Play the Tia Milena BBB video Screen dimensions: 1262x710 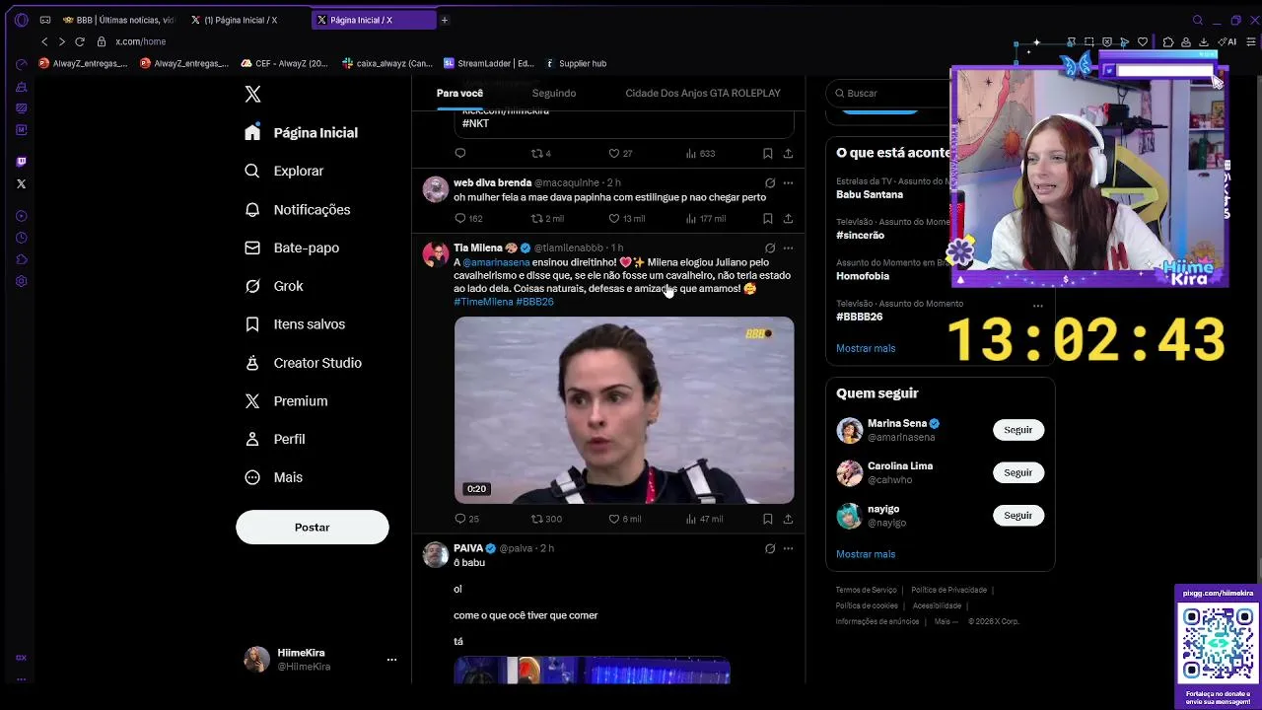tap(624, 410)
